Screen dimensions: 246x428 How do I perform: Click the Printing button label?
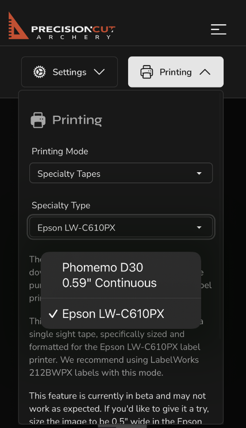click(176, 72)
